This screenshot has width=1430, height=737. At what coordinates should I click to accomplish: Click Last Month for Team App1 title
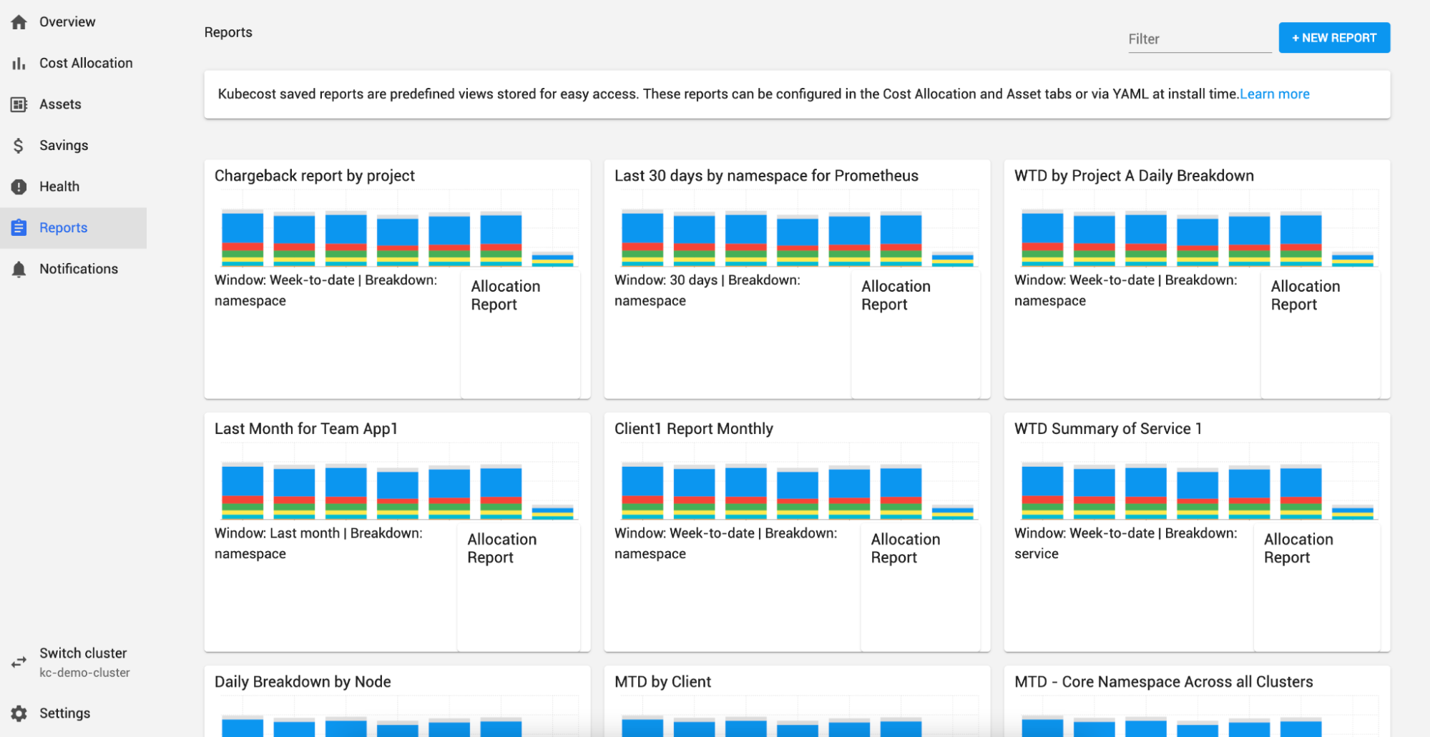[306, 429]
